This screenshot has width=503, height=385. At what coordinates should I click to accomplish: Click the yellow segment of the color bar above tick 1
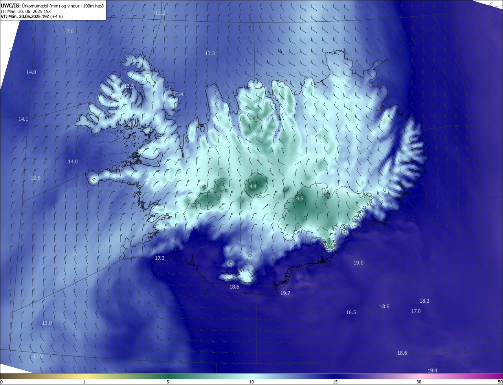point(84,376)
